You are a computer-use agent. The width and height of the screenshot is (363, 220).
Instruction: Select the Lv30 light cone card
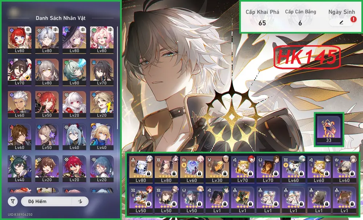click(x=217, y=169)
